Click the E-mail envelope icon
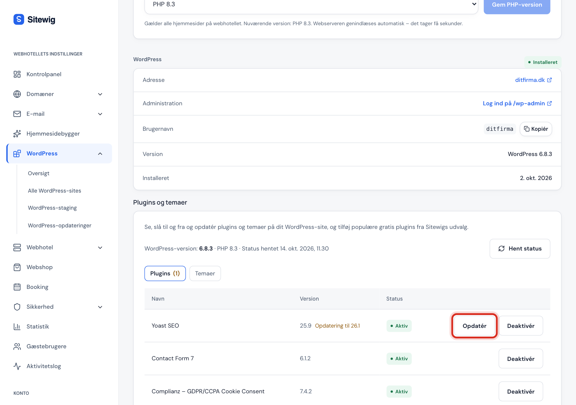 click(17, 114)
